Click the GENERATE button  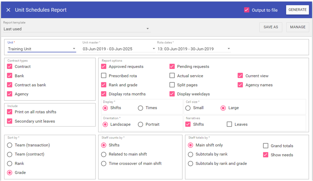297,10
